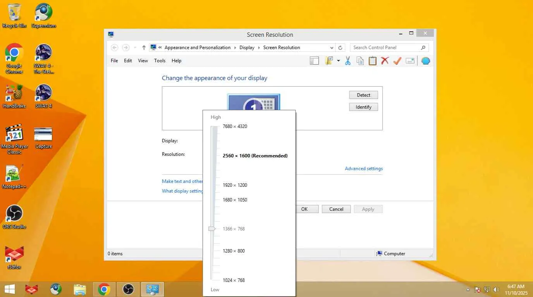This screenshot has width=533, height=297.
Task: Launch Supermium from the desktop
Action: [x=43, y=16]
